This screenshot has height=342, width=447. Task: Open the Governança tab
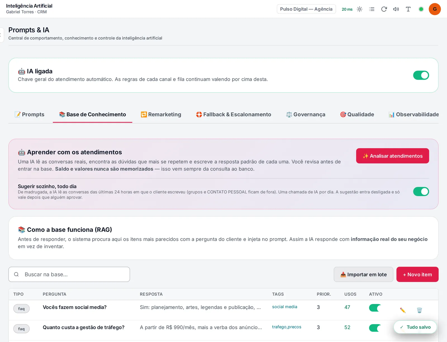click(x=306, y=115)
